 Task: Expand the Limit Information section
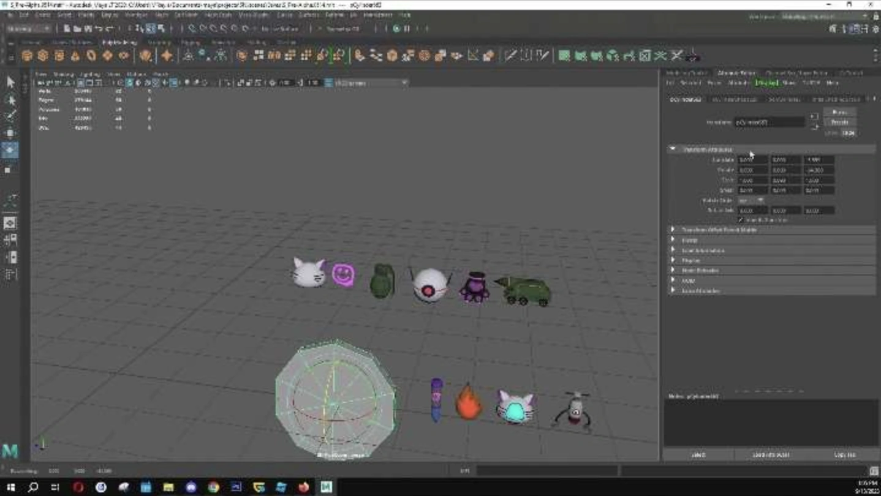[772, 250]
